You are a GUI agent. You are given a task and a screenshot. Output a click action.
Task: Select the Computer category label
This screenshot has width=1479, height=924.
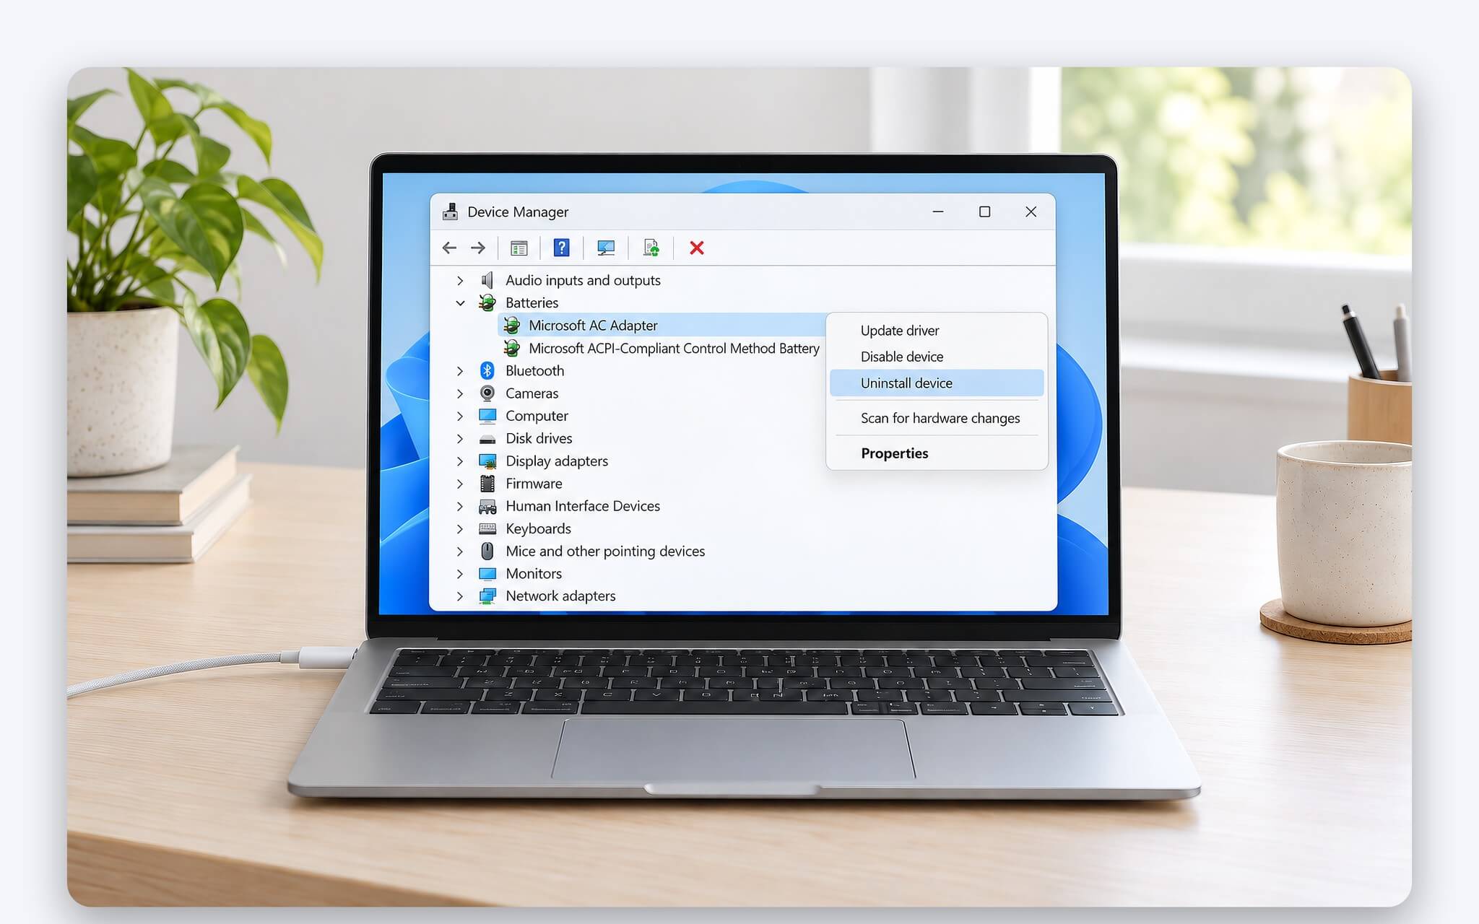tap(537, 416)
